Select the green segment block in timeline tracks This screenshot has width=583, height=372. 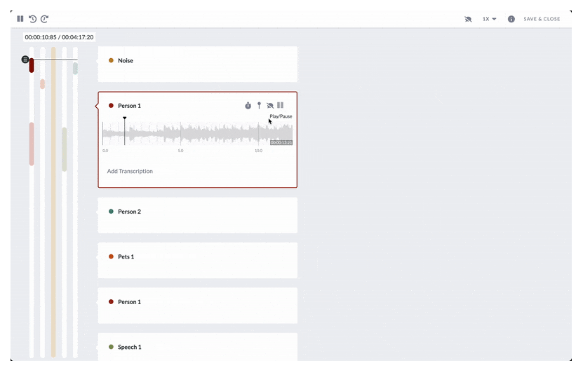[x=65, y=149]
